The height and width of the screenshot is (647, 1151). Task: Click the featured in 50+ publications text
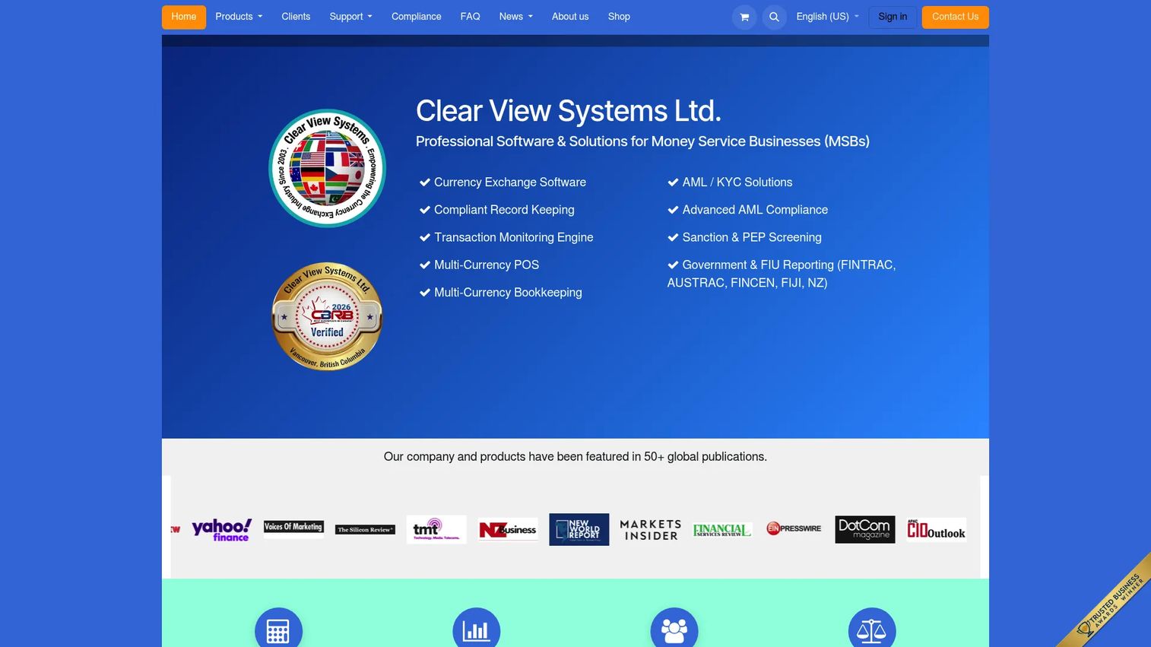(x=575, y=457)
